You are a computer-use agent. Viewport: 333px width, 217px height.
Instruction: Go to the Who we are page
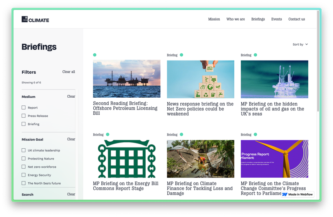coord(235,19)
